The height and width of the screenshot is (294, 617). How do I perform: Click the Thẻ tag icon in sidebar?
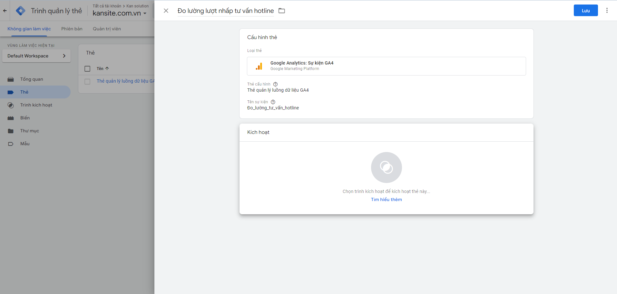coord(11,92)
